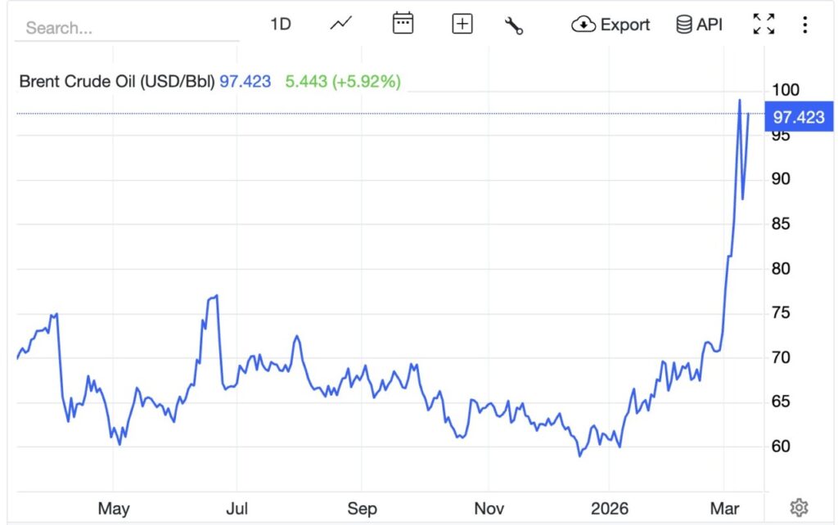Expand chart options via three-dot menu

805,24
